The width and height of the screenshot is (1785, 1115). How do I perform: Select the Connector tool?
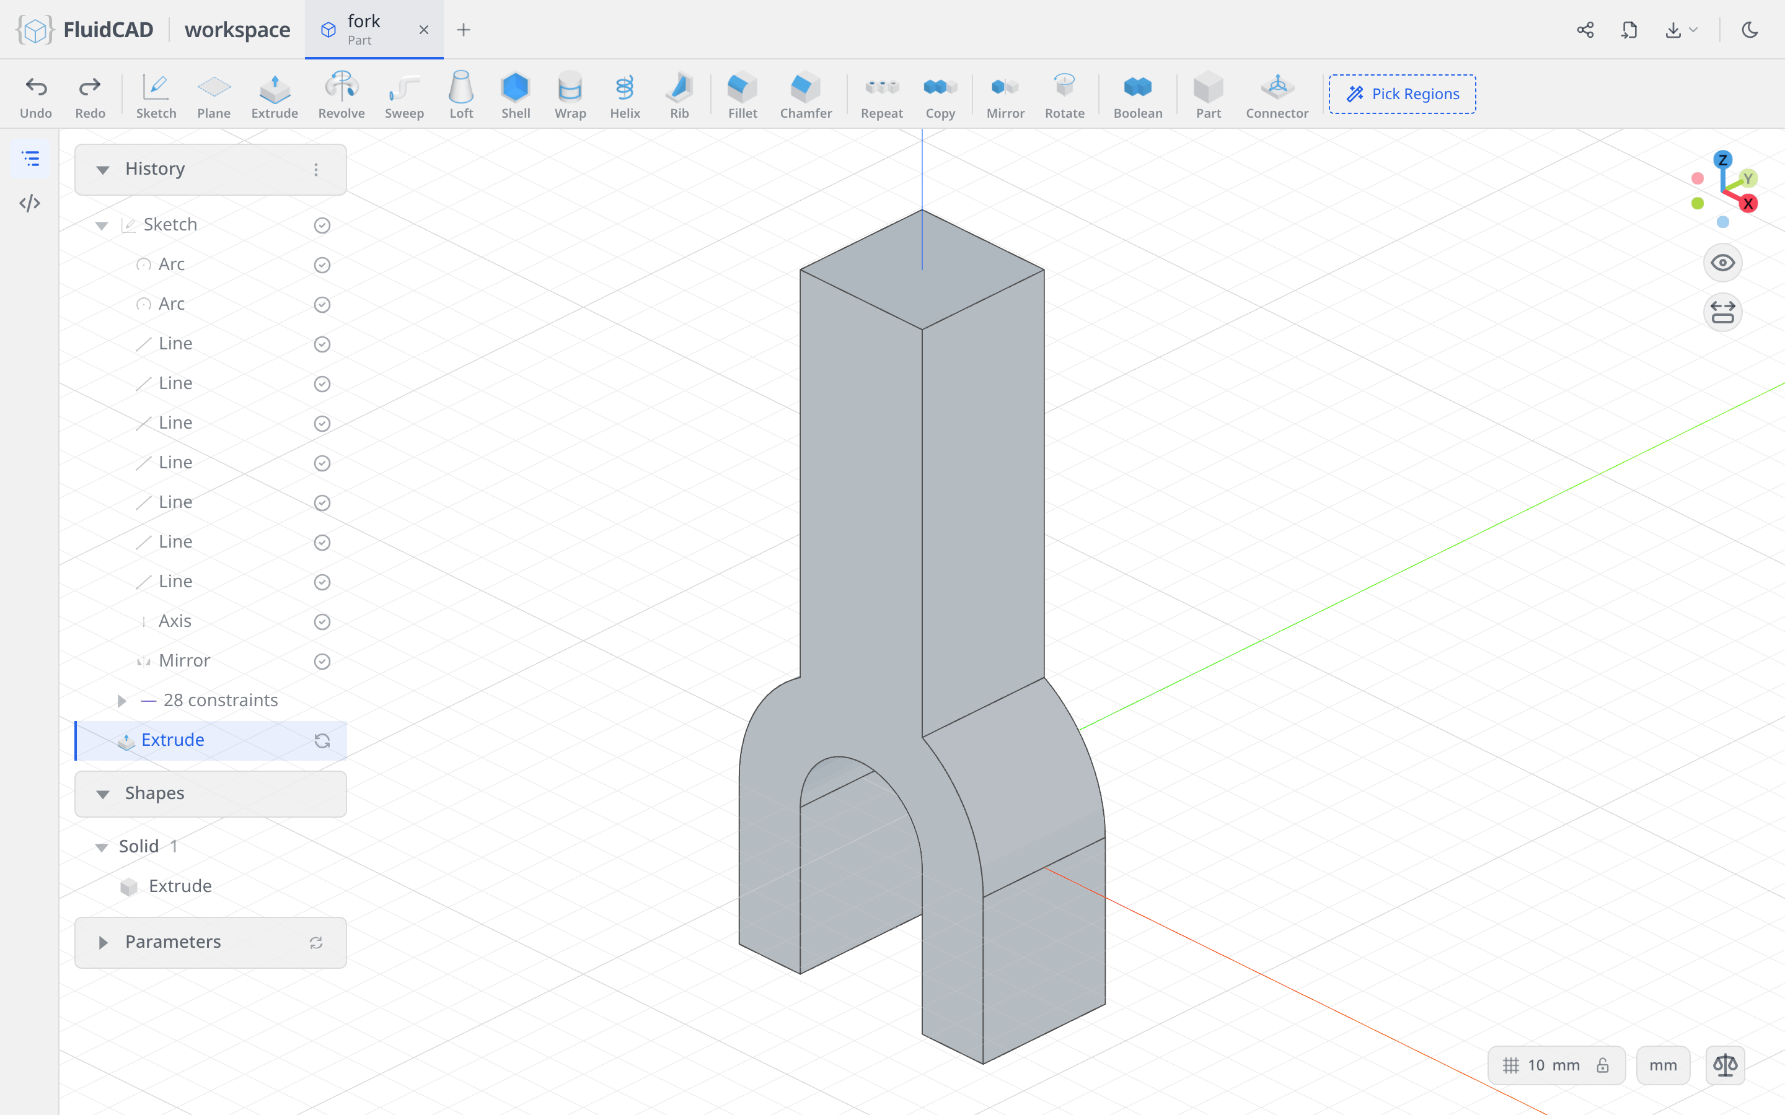click(x=1277, y=95)
